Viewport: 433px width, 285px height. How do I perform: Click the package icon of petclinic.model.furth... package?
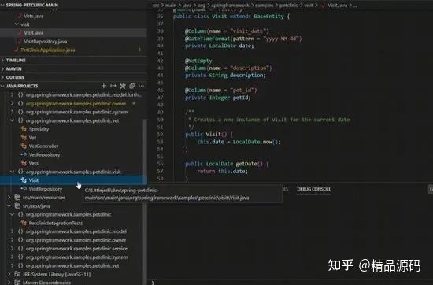[20, 94]
